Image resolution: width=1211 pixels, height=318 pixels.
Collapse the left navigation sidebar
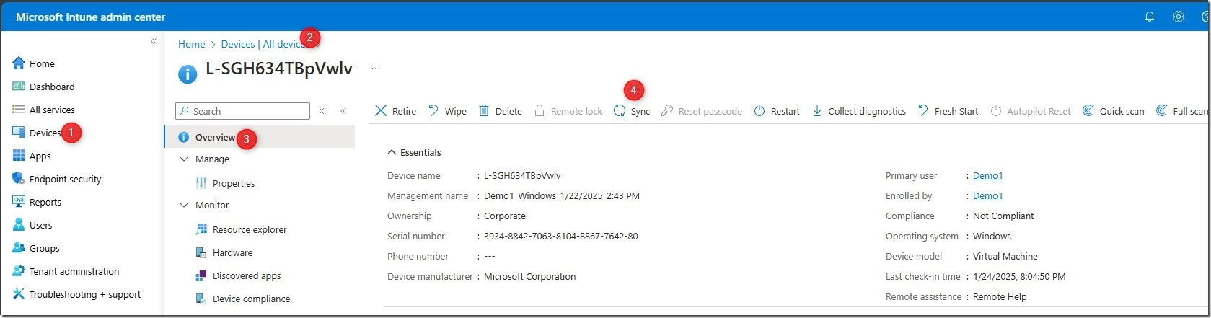(x=154, y=41)
